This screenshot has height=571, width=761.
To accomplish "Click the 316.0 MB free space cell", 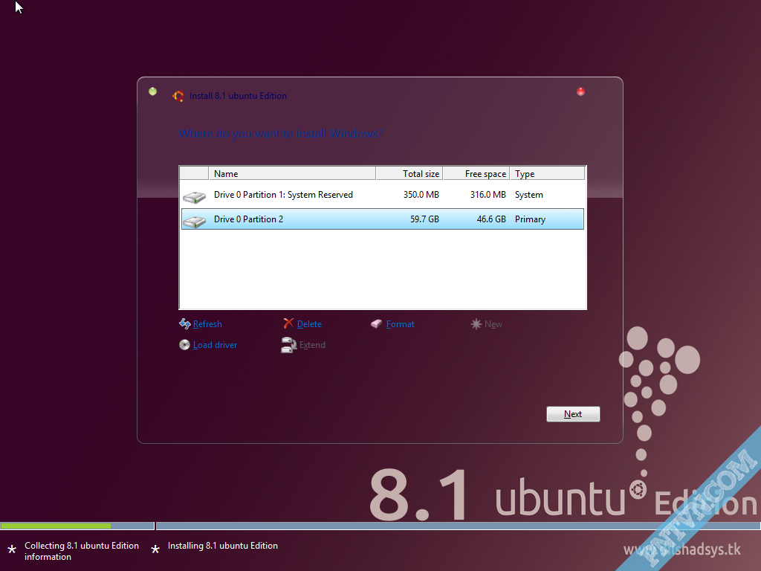I will pos(488,195).
